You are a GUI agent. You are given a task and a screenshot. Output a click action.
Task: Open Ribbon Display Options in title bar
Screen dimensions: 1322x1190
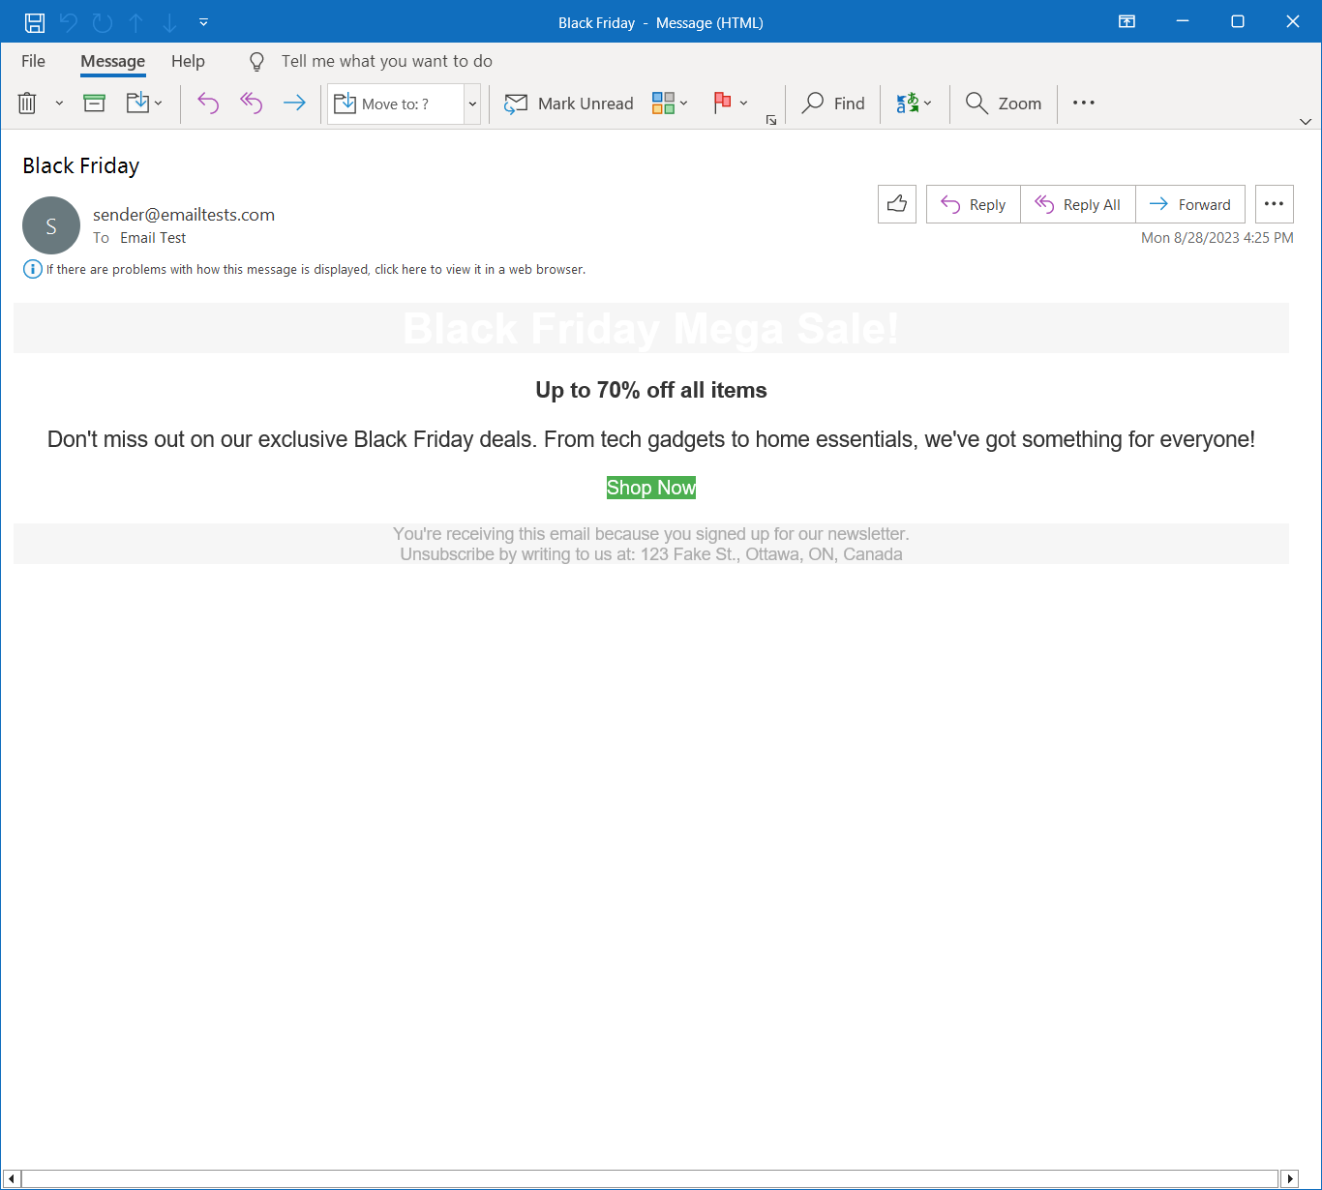pyautogui.click(x=1127, y=21)
